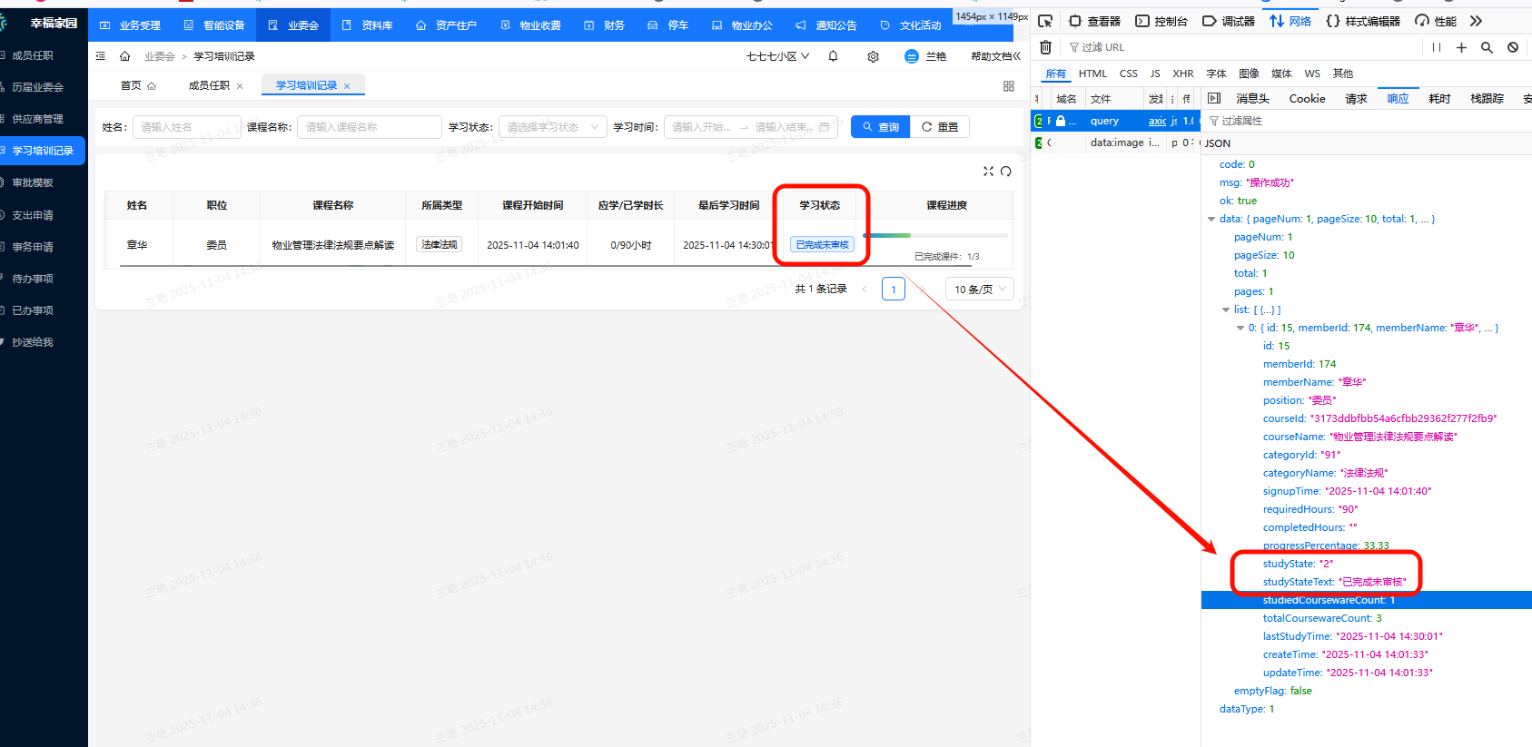Pause network recording
This screenshot has width=1532, height=747.
tap(1436, 47)
